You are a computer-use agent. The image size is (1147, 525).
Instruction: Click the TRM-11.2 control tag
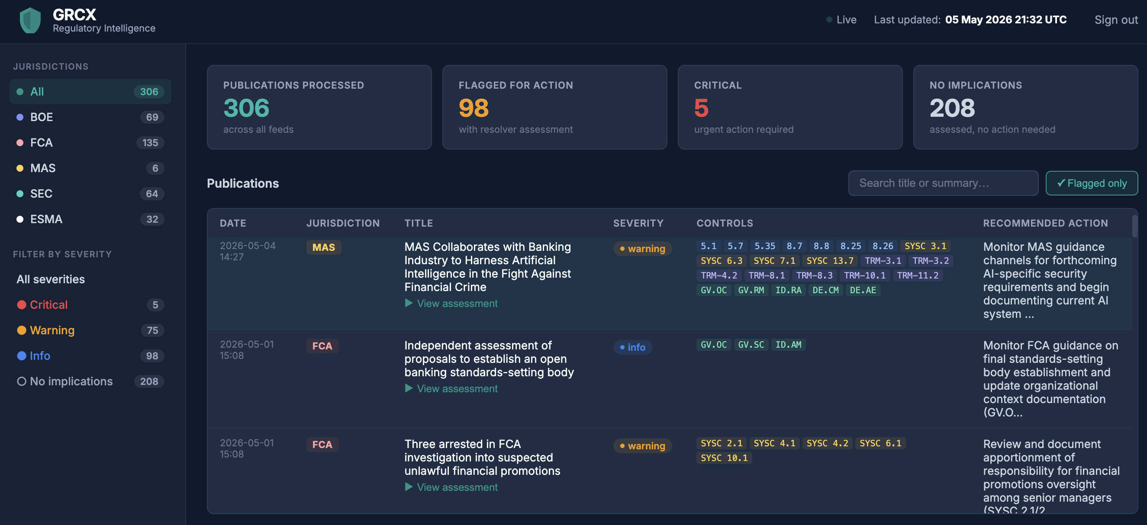(x=918, y=275)
